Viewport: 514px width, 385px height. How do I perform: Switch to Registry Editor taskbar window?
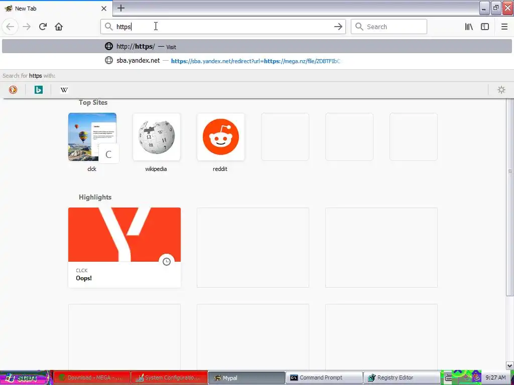(402, 378)
